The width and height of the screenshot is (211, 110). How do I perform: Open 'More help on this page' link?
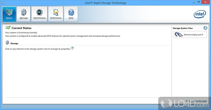tap(196, 101)
